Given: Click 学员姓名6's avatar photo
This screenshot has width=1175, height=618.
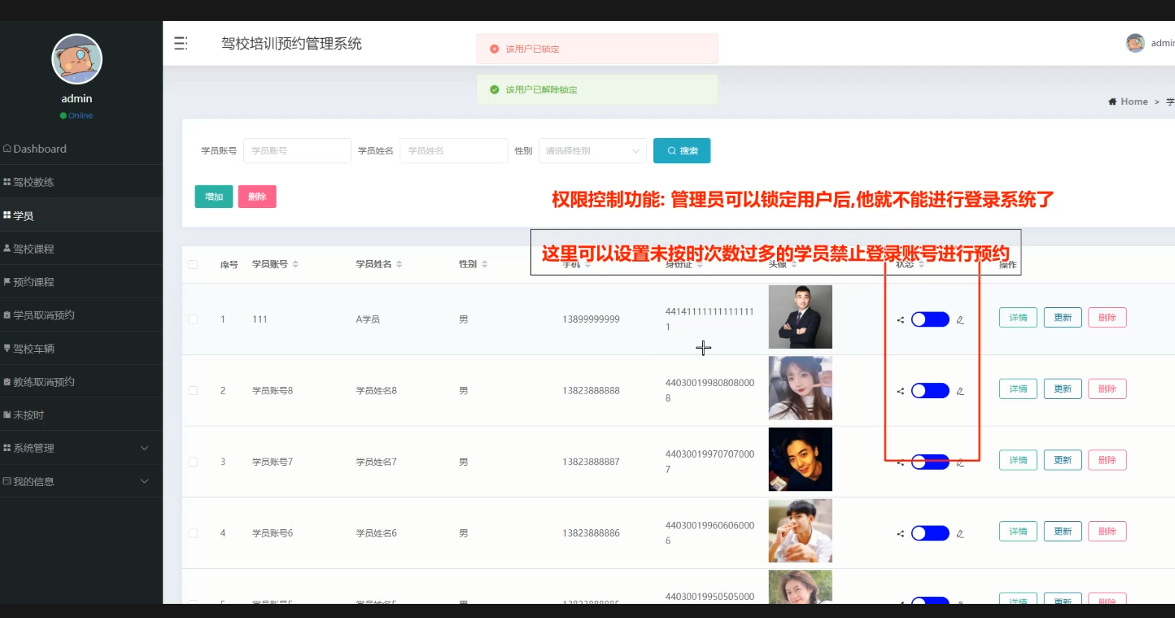Looking at the screenshot, I should 800,531.
